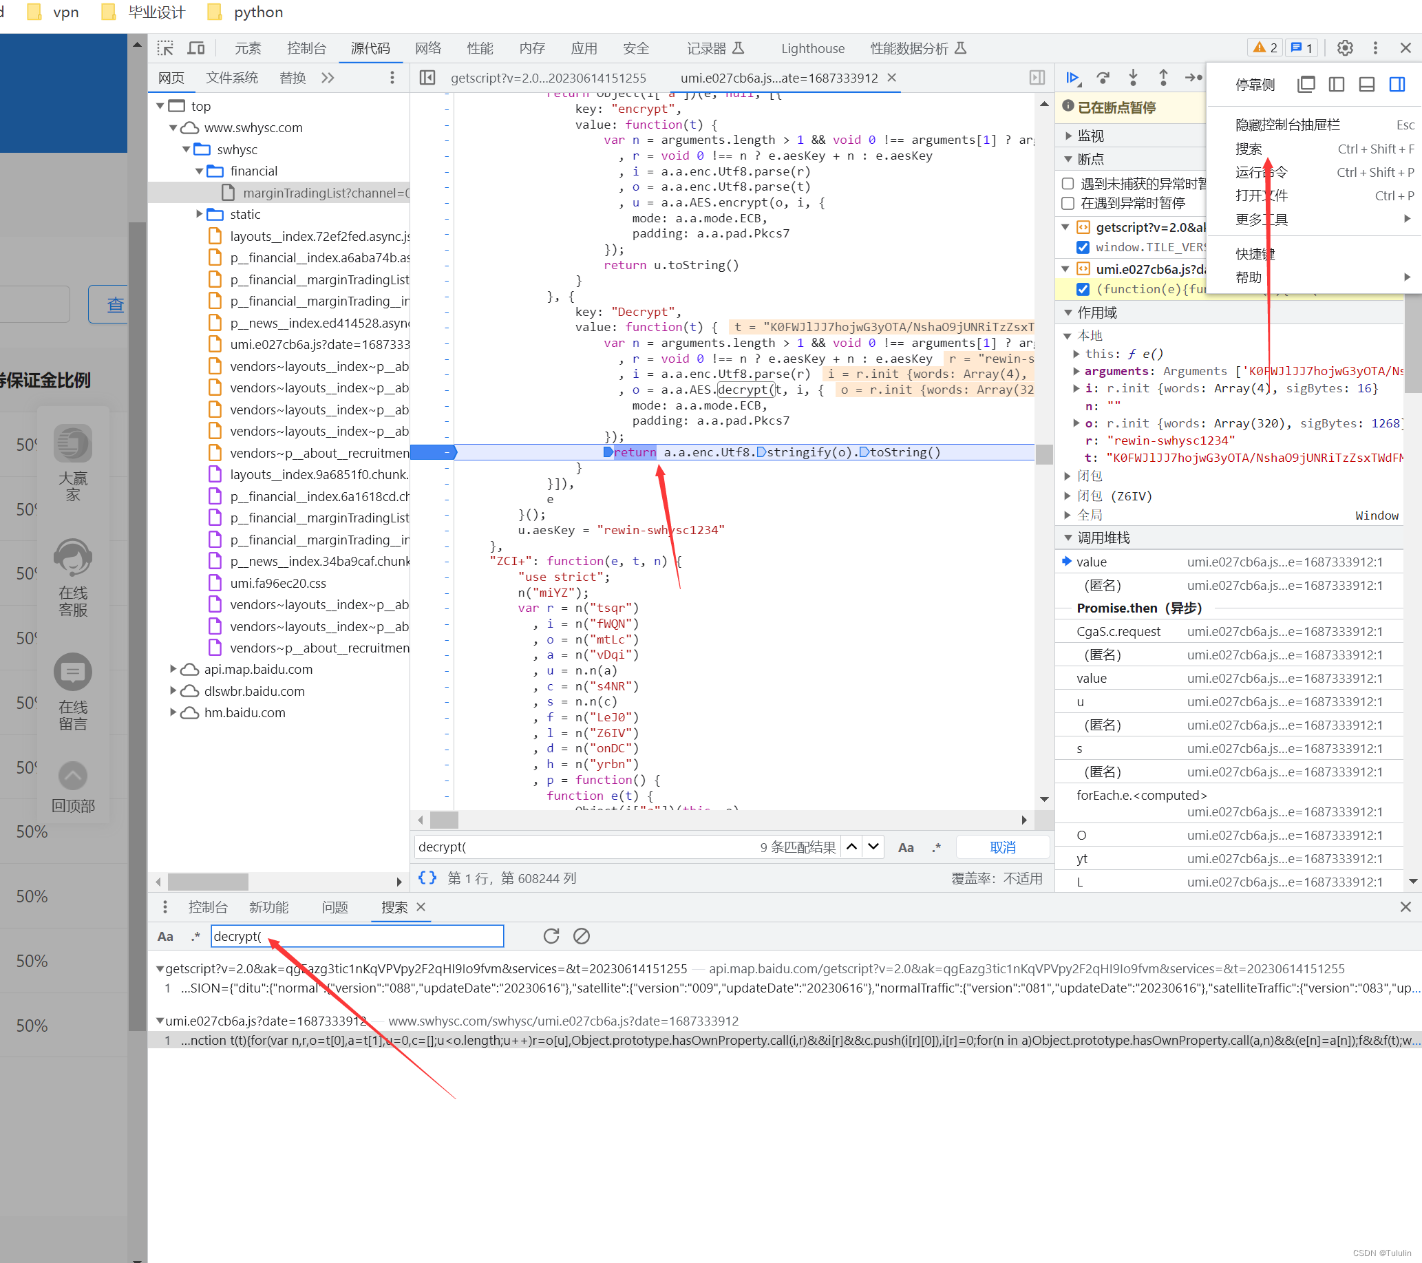This screenshot has width=1422, height=1263.
Task: Step over next function call
Action: point(1103,78)
